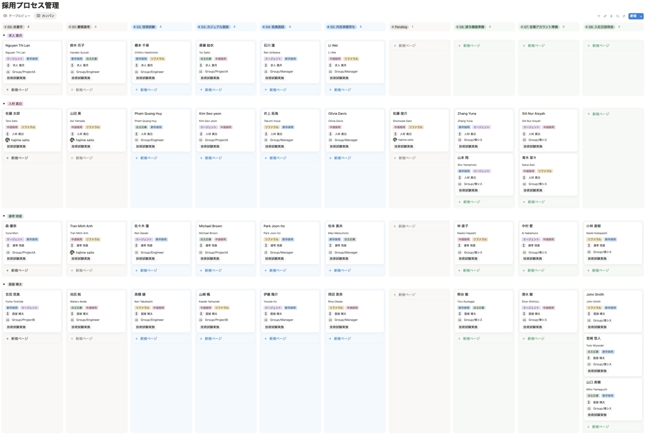Viewport: 647px width, 434px height.
Task: Click the リファラル tag on 橋本 千尋 card
Action: coord(157,59)
